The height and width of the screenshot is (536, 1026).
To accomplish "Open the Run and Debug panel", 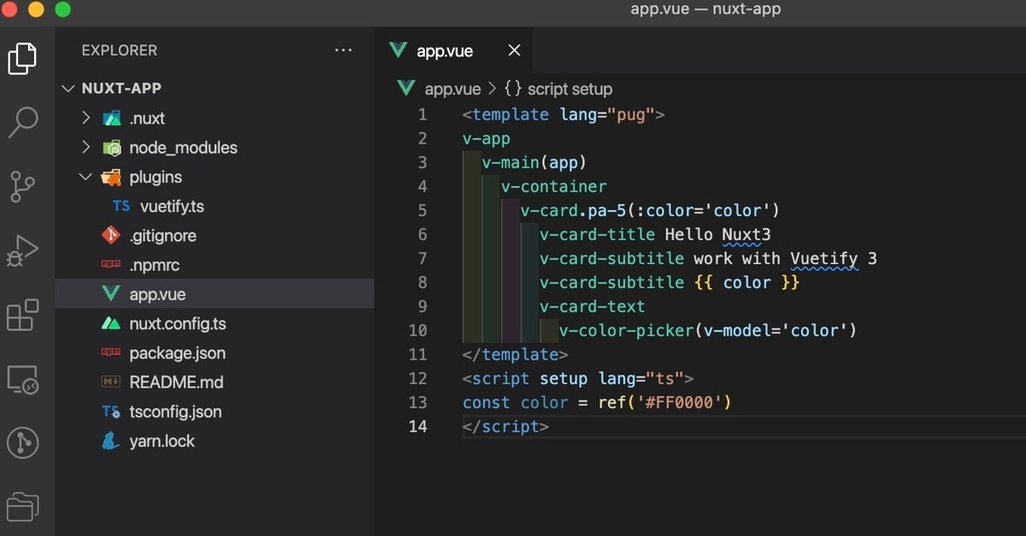I will pos(23,250).
